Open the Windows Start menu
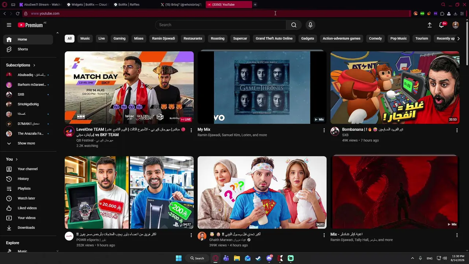The image size is (469, 264). point(178,258)
